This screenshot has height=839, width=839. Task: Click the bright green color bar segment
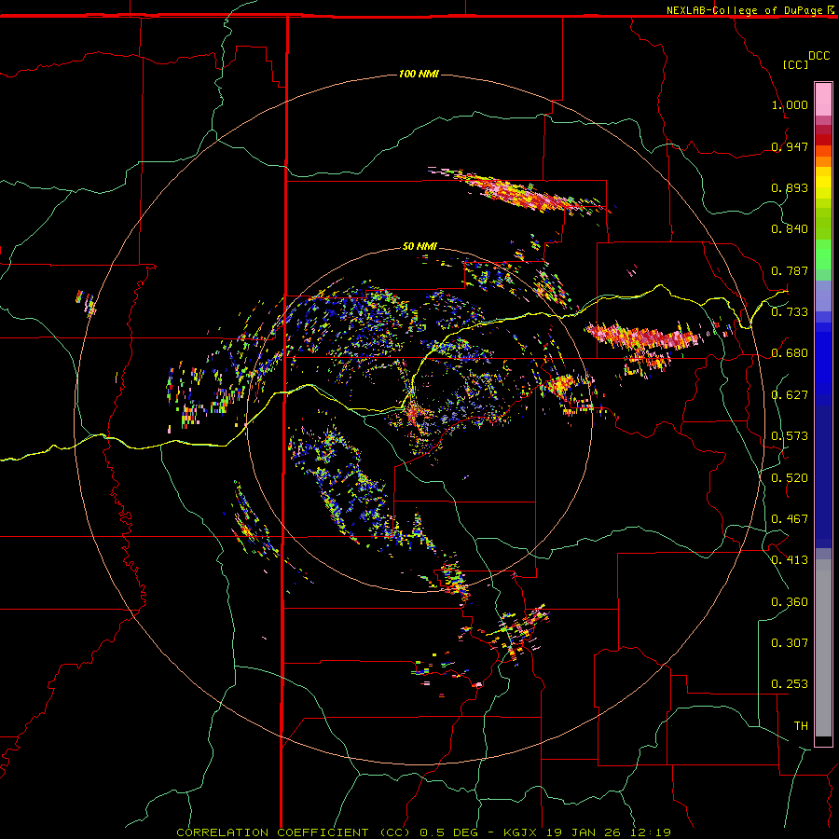823,254
